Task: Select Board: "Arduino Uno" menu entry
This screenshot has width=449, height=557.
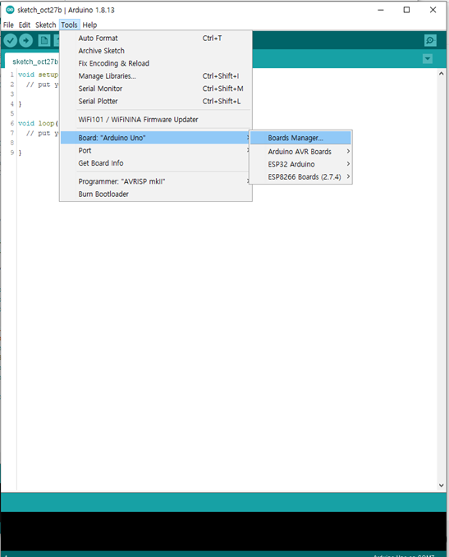Action: tap(156, 138)
